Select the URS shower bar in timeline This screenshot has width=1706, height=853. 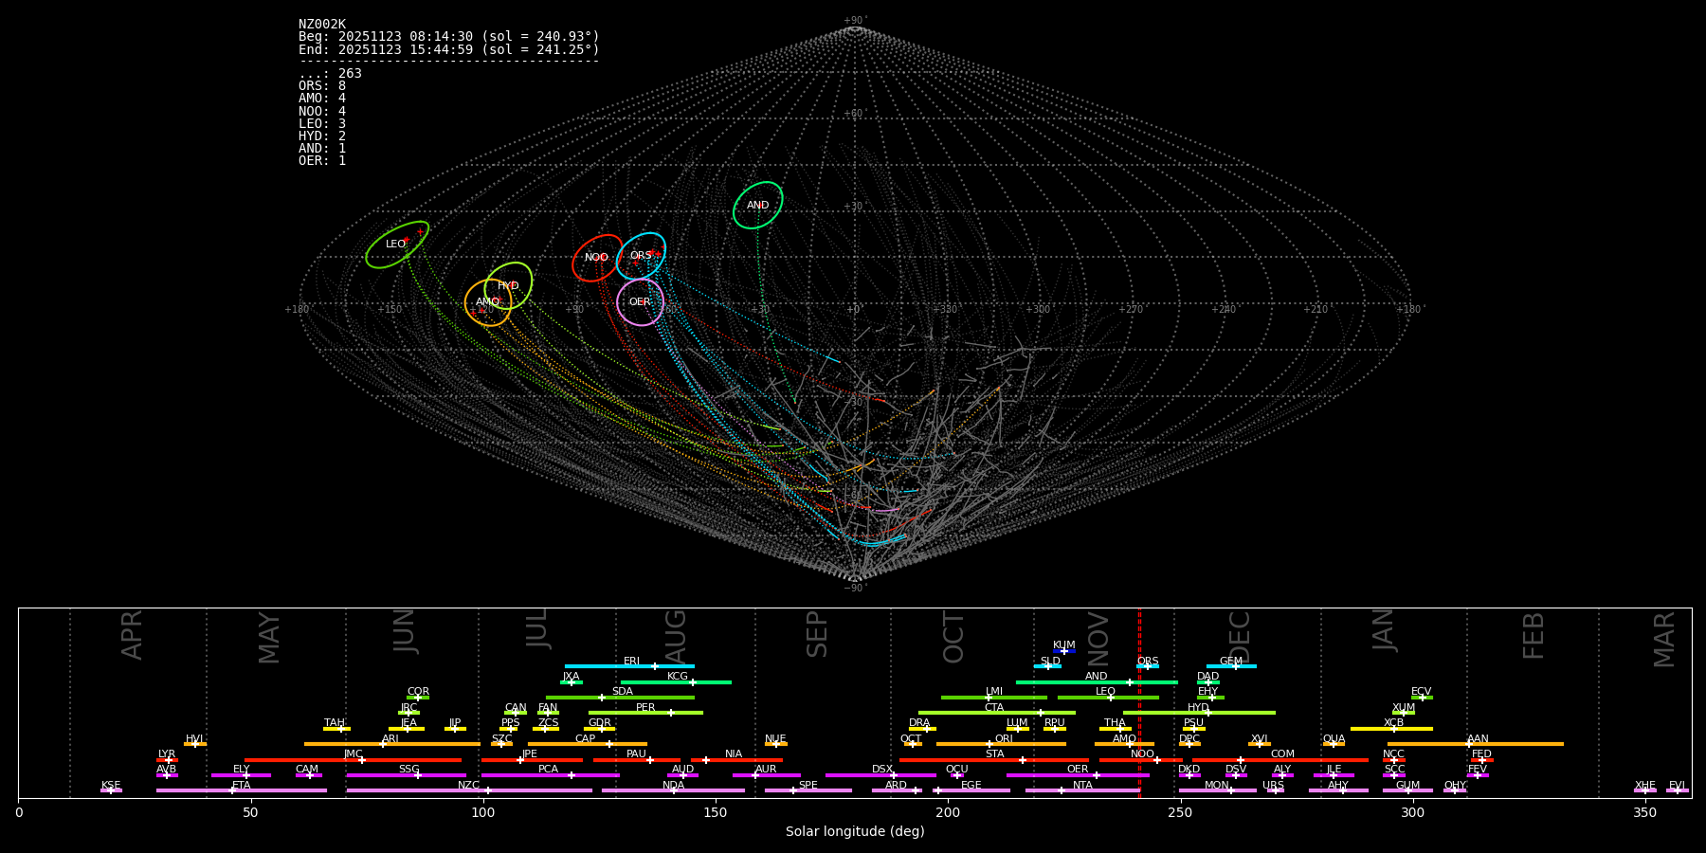click(1275, 790)
